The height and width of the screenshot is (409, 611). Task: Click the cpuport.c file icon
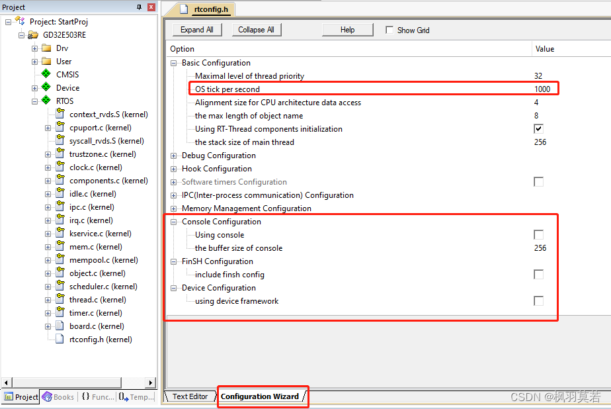coord(60,126)
